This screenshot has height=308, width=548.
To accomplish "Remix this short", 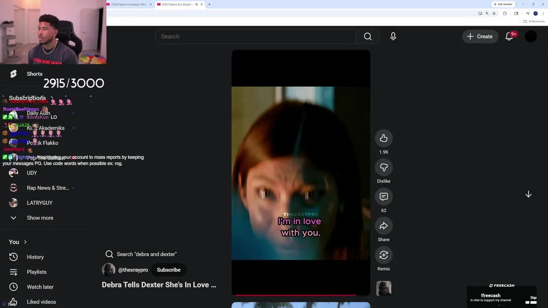I will point(384,255).
